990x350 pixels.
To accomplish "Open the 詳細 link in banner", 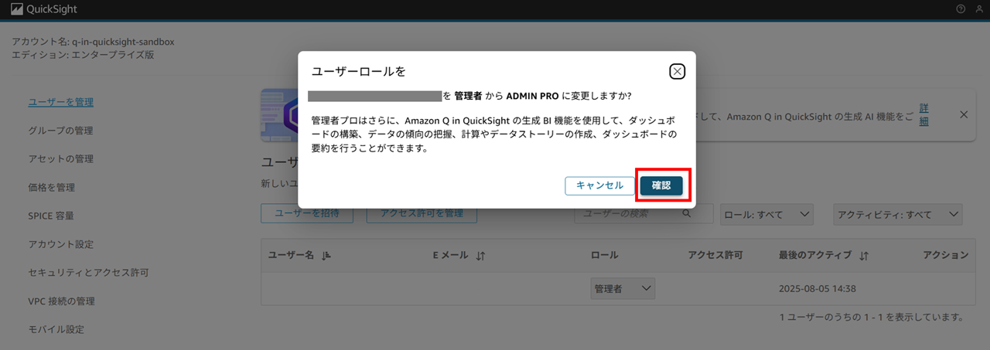I will coord(924,114).
